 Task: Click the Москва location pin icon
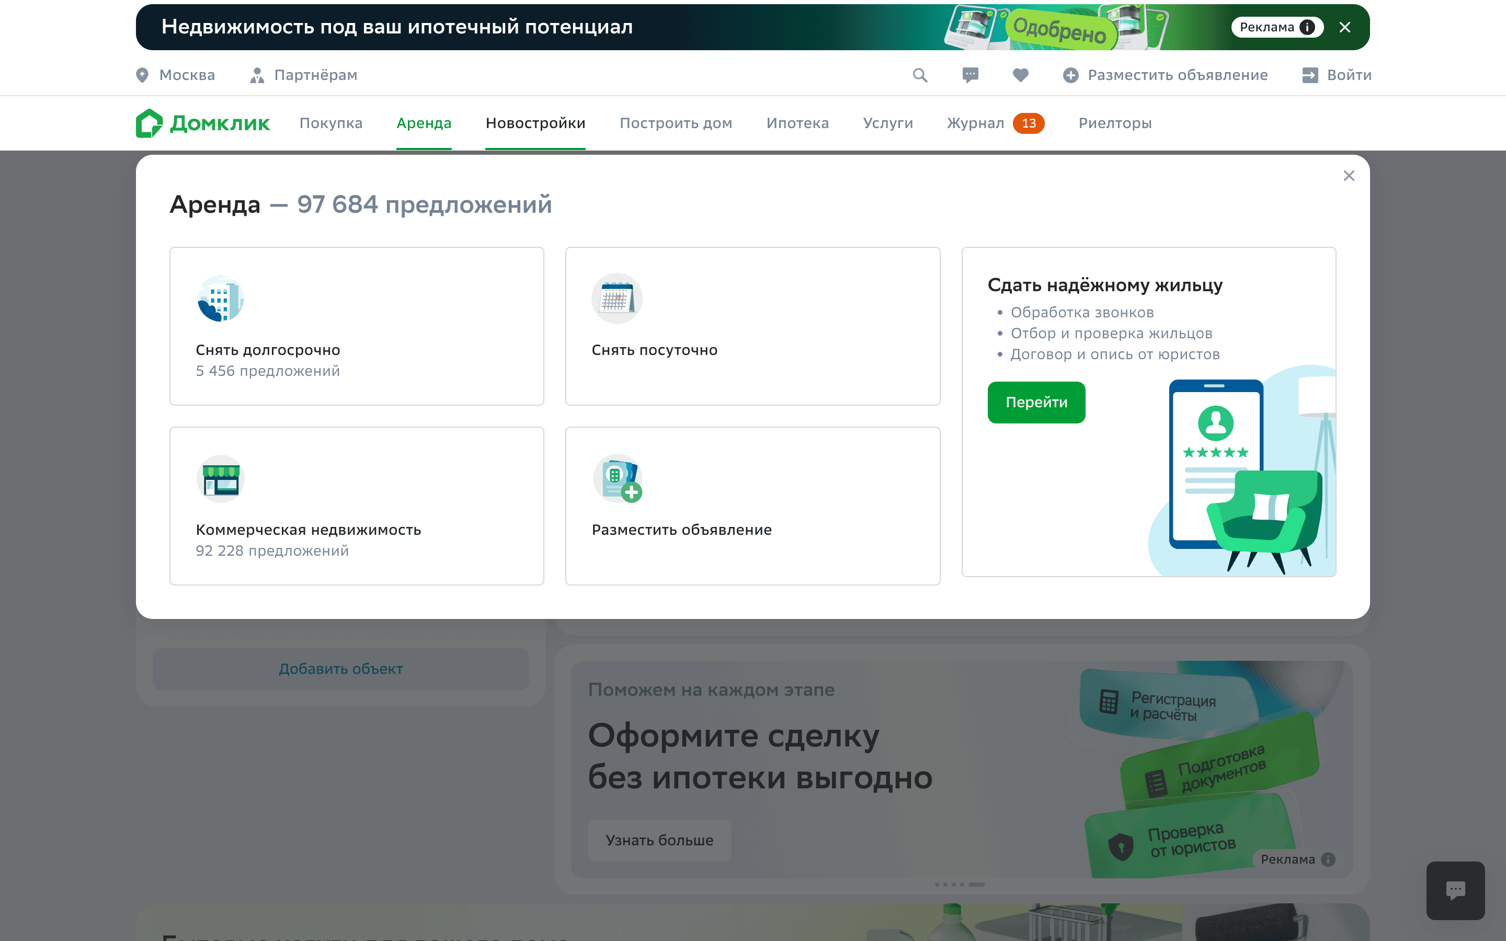coord(143,75)
